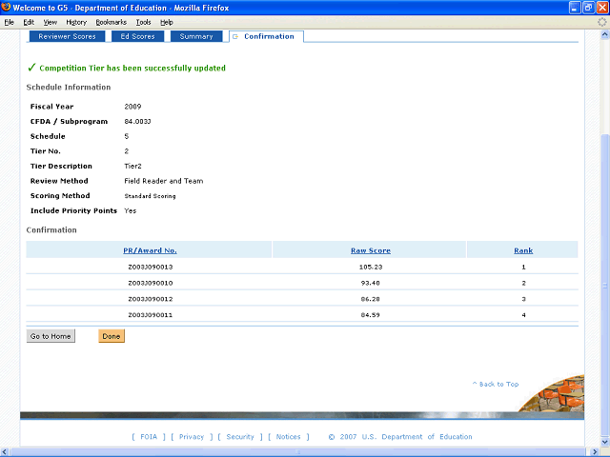Jump using Back to Top link
This screenshot has width=610, height=457.
click(496, 384)
